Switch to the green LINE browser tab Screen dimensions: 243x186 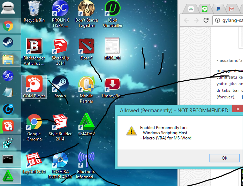205,9
